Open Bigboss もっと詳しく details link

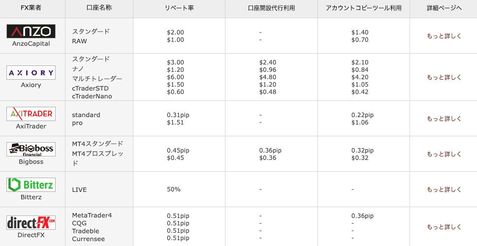pyautogui.click(x=444, y=154)
